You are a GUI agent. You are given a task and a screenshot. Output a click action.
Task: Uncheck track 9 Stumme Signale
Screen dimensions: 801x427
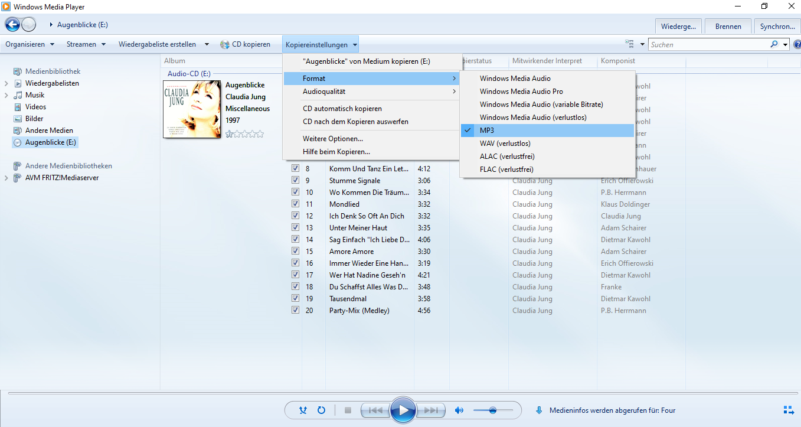coord(295,180)
